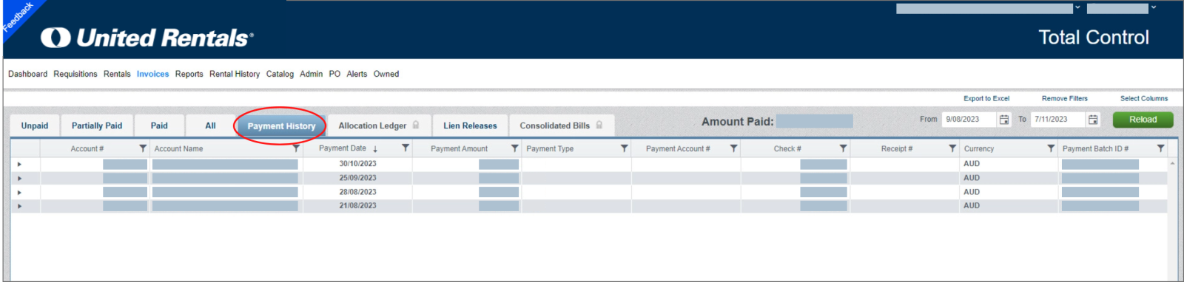Click the From date field showing 9/08/2023
The height and width of the screenshot is (282, 1184).
tap(969, 120)
